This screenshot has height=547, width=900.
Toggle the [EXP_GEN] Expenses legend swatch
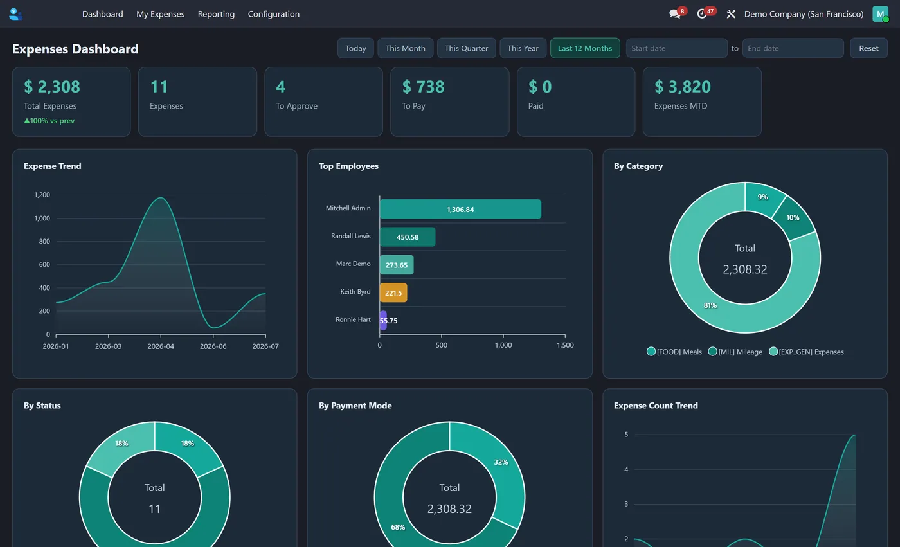773,352
